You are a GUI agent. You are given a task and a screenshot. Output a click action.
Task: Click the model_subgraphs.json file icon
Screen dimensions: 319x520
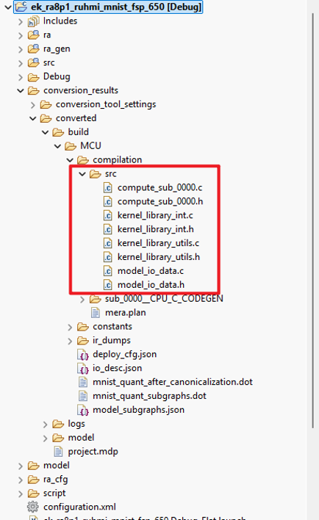tap(83, 411)
